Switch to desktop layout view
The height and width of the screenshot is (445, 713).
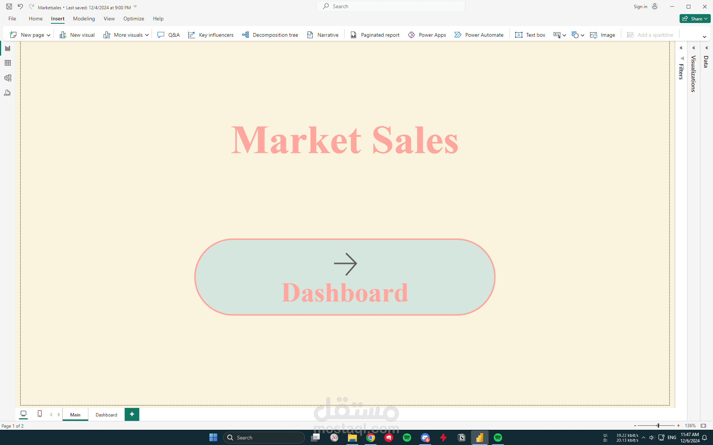pyautogui.click(x=23, y=413)
